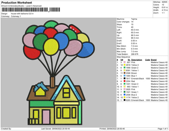
Task: Select the blue swatch for Blue 2
Action: pyautogui.click(x=124, y=95)
